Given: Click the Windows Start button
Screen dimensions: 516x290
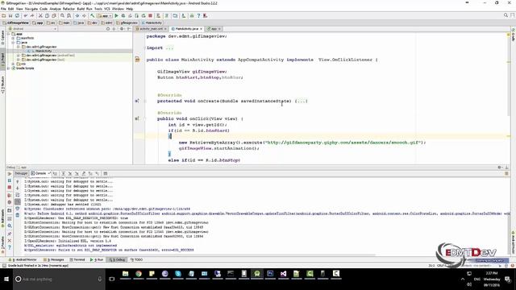Looking at the screenshot, I should point(6,279).
